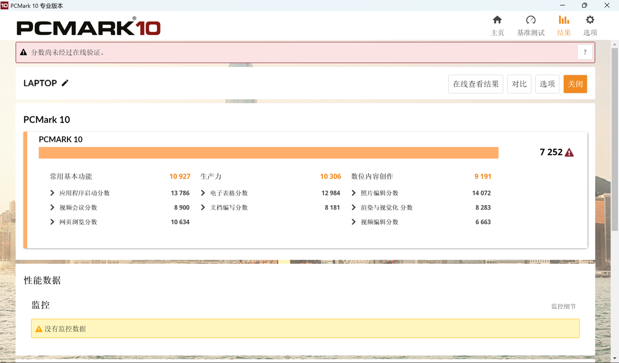Image resolution: width=619 pixels, height=363 pixels.
Task: Expand the 视频编辑分数 row
Action: point(353,222)
